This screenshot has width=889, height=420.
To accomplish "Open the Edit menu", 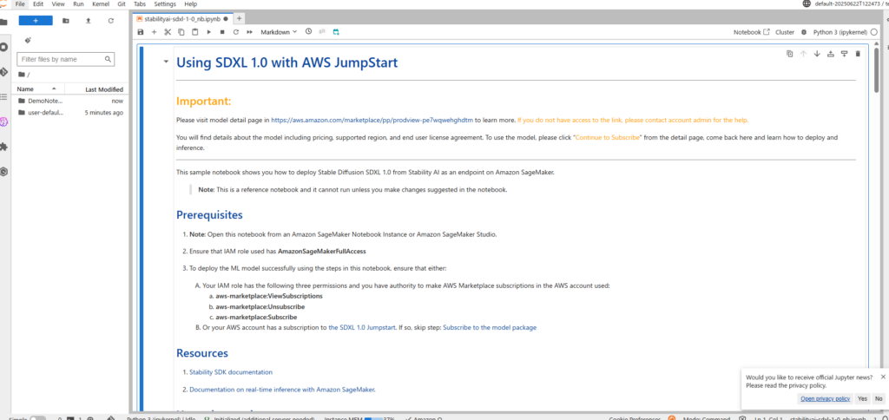I will 38,3.
